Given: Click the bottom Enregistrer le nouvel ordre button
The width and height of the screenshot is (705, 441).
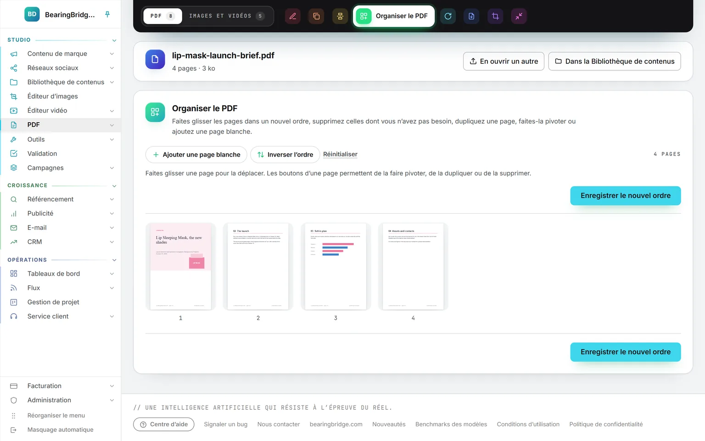Looking at the screenshot, I should pyautogui.click(x=626, y=352).
